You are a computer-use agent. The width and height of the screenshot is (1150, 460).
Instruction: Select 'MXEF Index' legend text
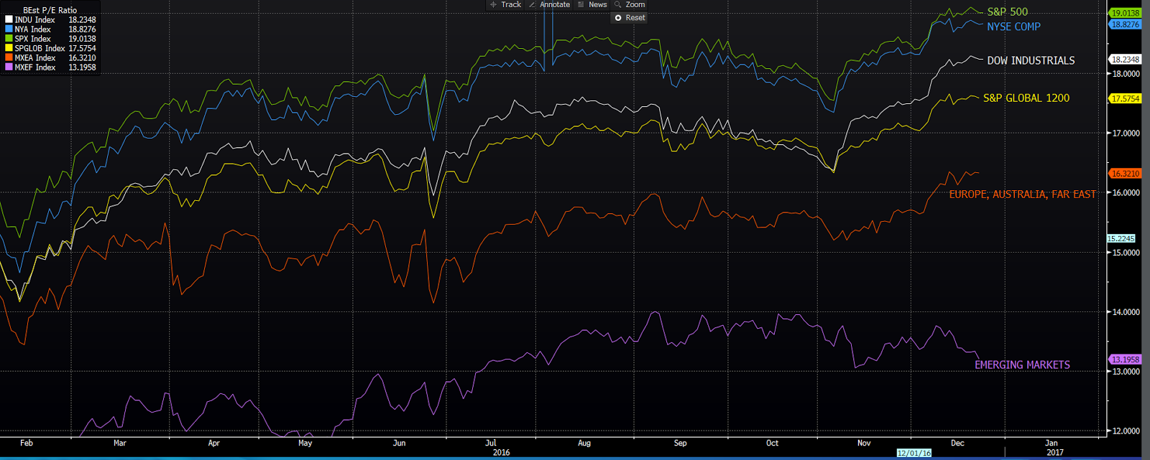[x=34, y=67]
